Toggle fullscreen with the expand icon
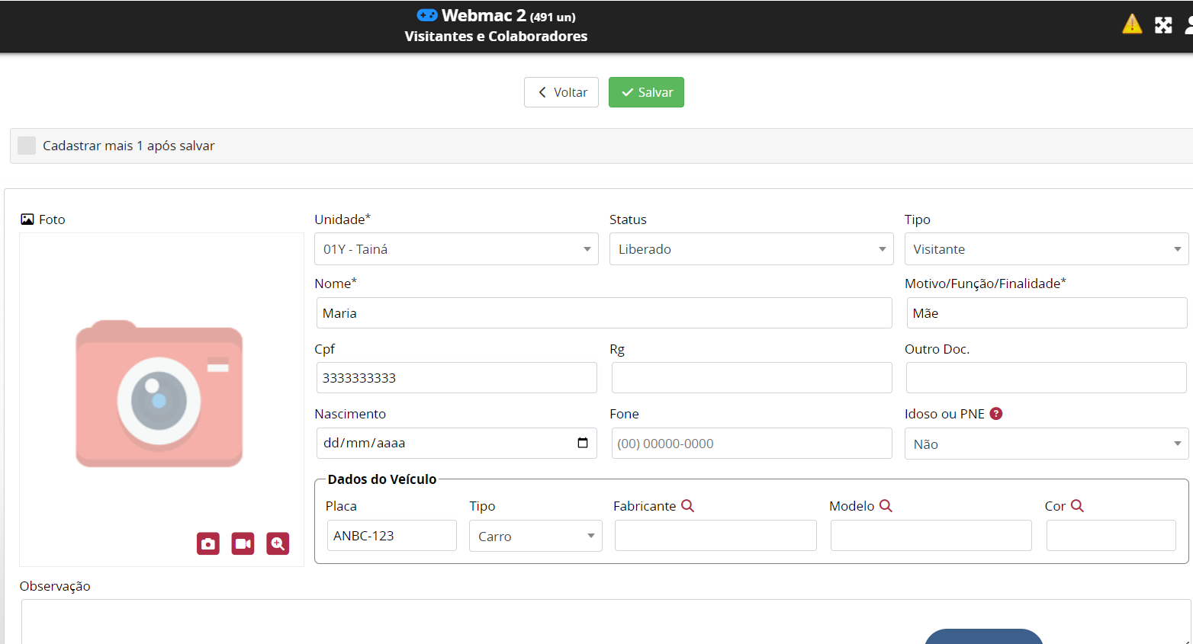 1163,25
